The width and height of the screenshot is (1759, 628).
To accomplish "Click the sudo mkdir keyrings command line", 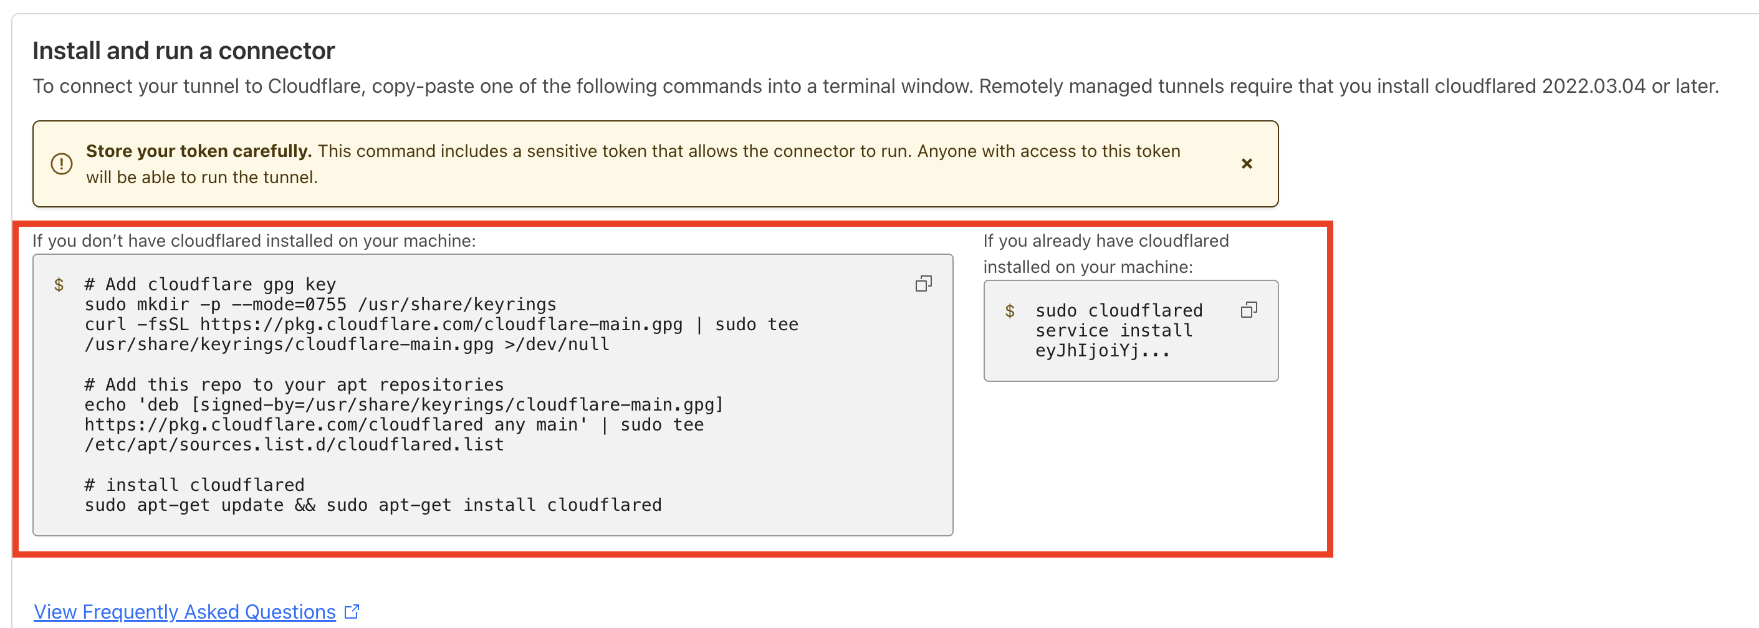I will (320, 304).
